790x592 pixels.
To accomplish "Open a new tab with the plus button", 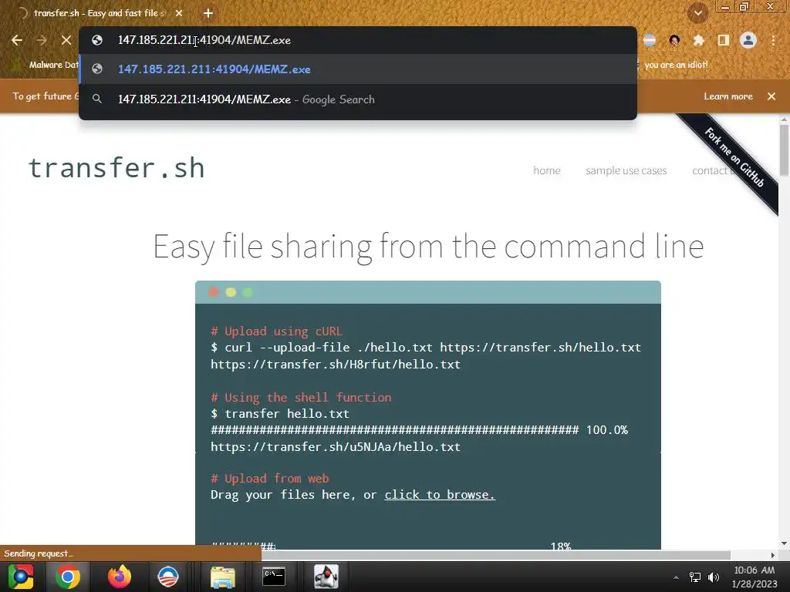I will click(208, 13).
